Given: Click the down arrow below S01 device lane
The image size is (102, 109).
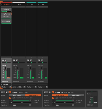Looking at the screenshot, I should coord(31,57).
